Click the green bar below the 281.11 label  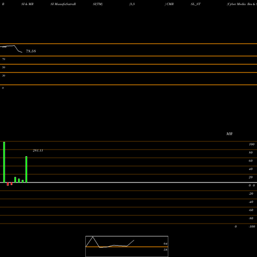click(x=26, y=169)
